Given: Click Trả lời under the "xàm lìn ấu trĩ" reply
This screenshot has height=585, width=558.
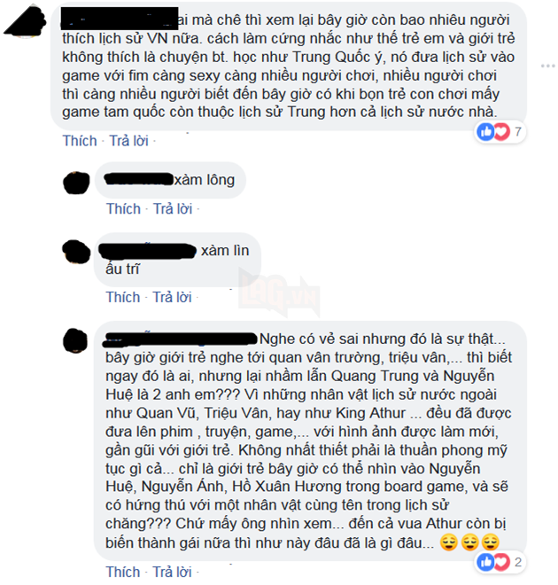Looking at the screenshot, I should point(172,297).
